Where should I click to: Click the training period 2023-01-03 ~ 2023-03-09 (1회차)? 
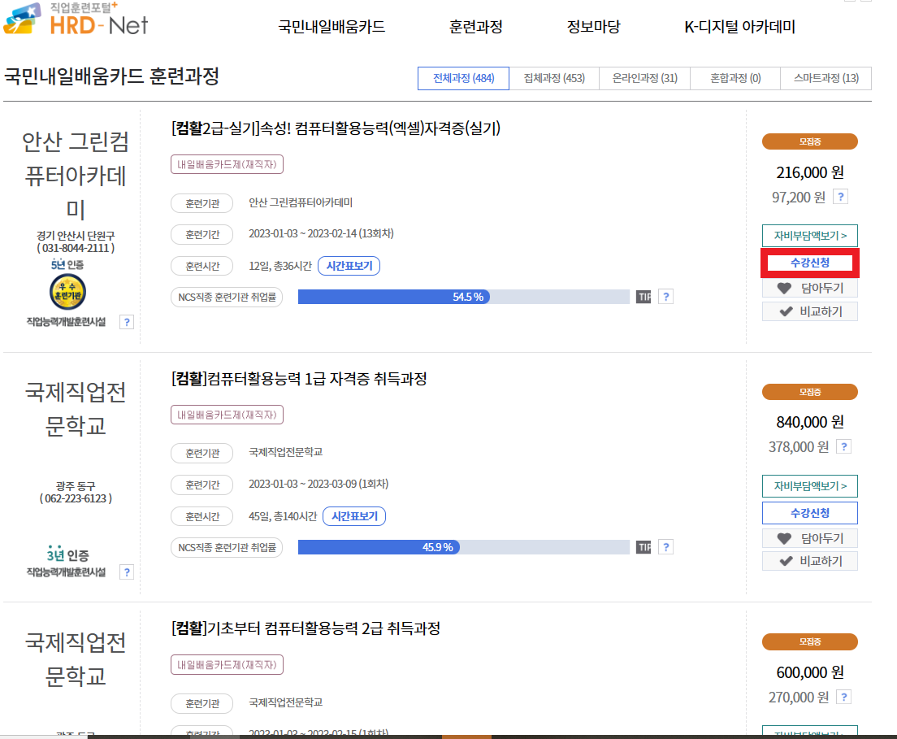pyautogui.click(x=318, y=485)
